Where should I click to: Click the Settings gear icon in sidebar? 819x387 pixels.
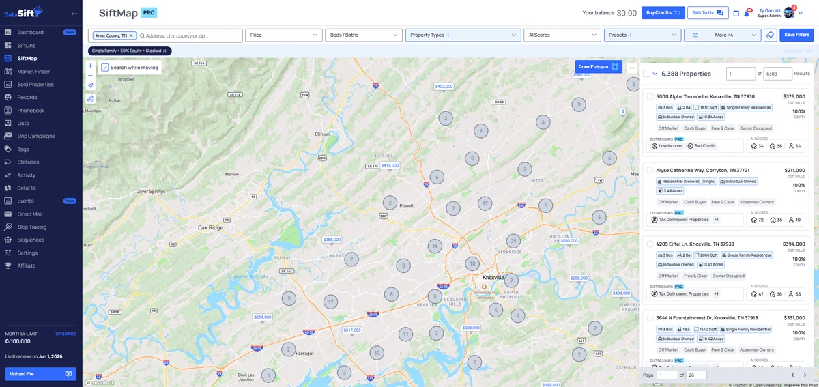[x=8, y=253]
